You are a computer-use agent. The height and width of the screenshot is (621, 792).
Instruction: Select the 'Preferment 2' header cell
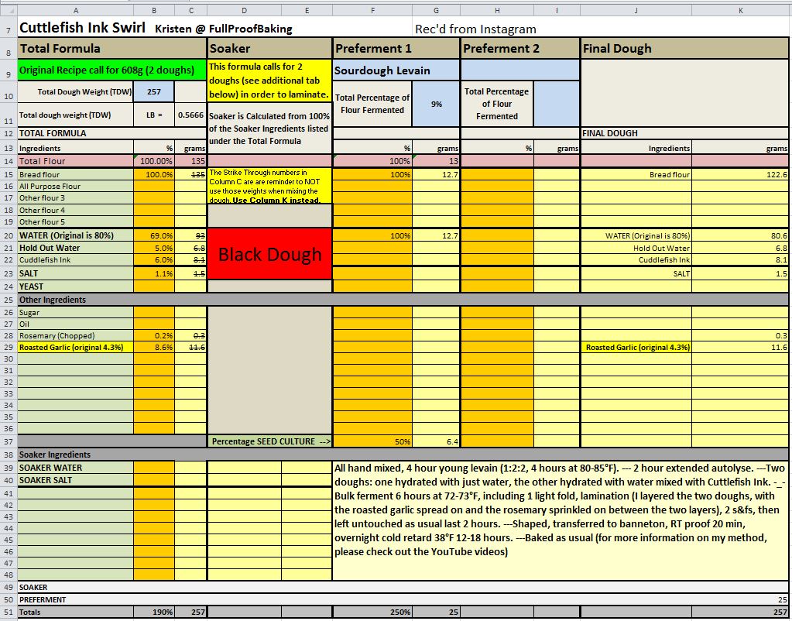pyautogui.click(x=520, y=49)
